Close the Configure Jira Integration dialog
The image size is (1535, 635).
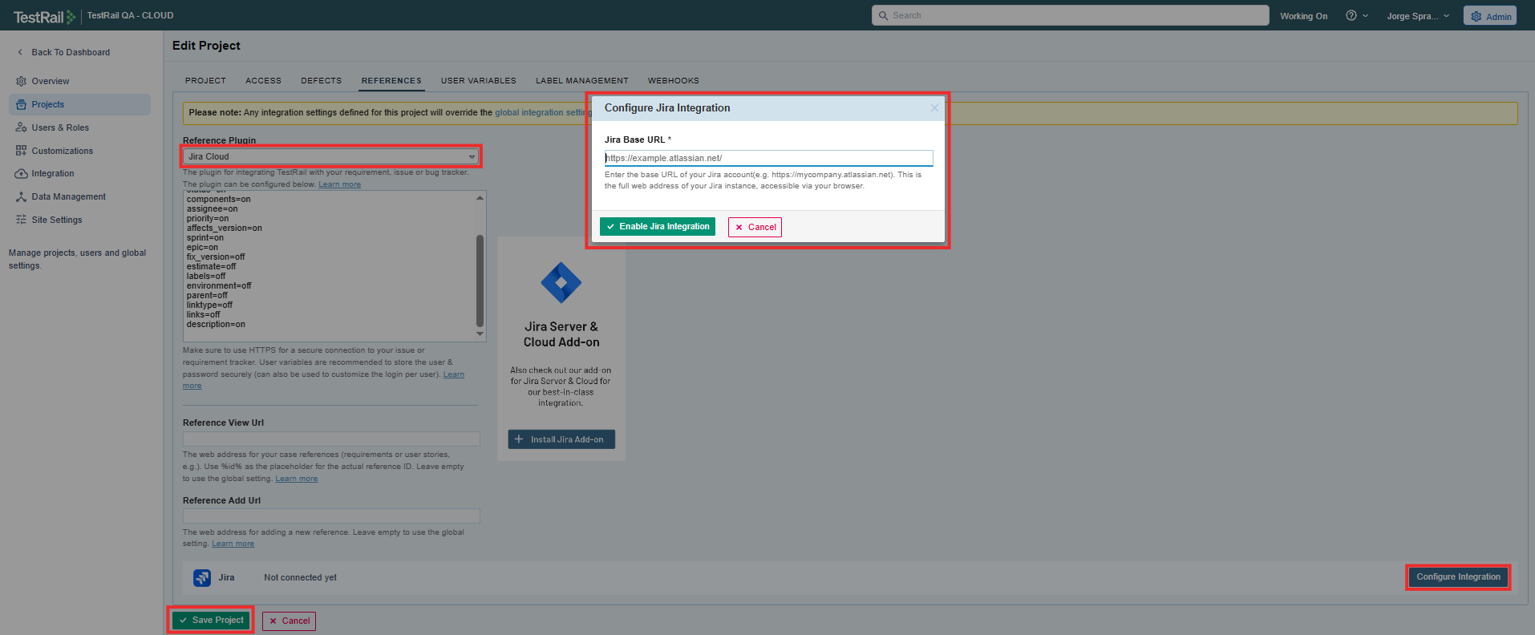[934, 108]
